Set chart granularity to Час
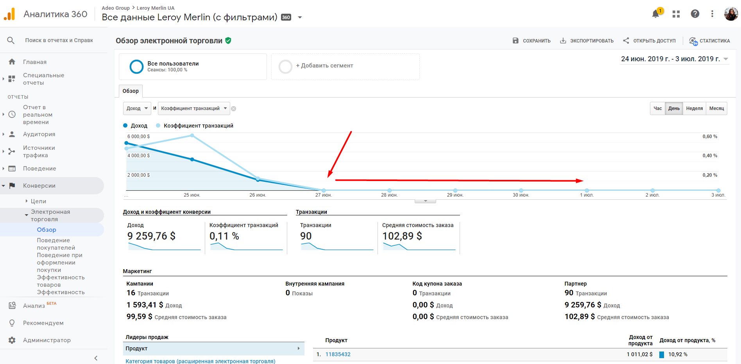Screen dimensions: 741x364 click(x=658, y=108)
